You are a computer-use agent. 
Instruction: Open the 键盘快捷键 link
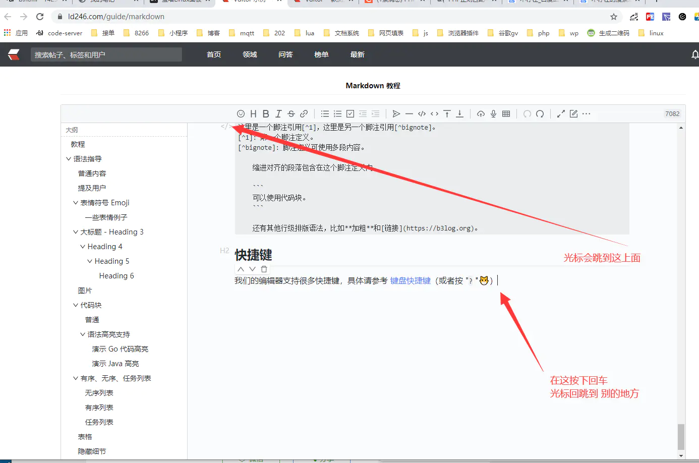tap(410, 281)
